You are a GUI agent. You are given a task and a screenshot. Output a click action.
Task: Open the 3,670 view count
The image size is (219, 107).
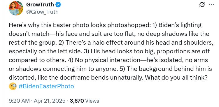point(77,101)
